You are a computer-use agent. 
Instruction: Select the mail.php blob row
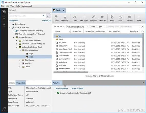[x=98, y=65]
